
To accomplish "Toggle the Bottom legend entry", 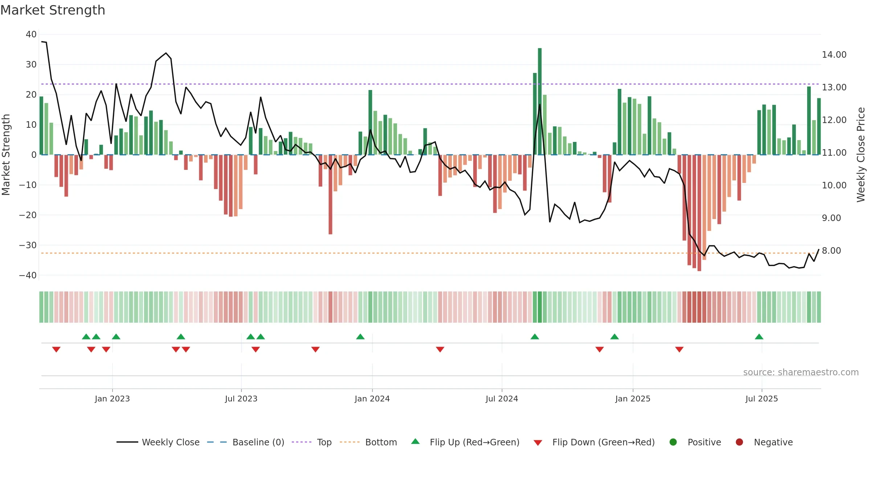I will coord(368,442).
